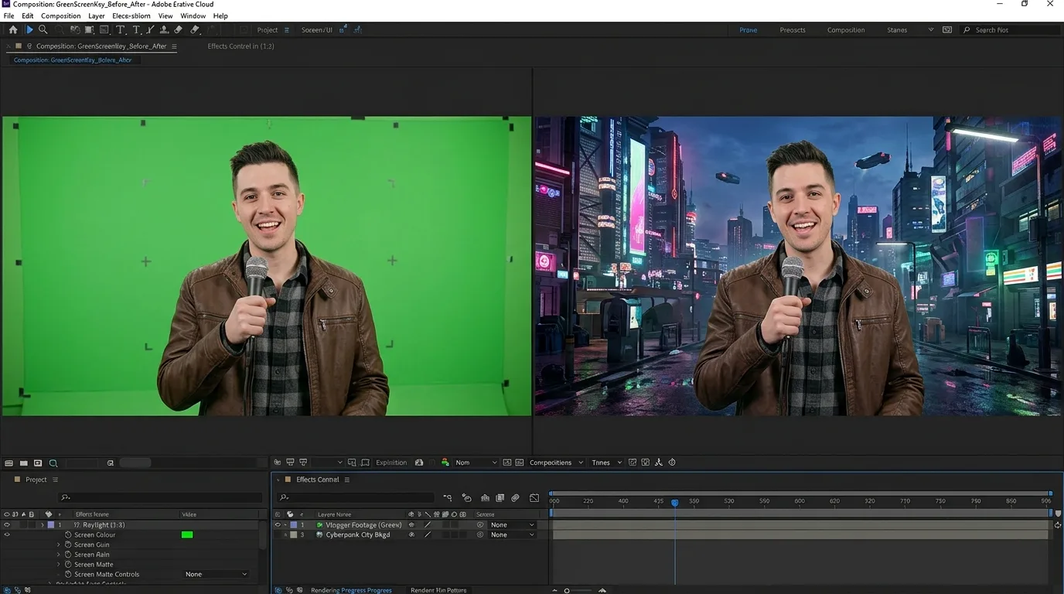Select the first Type tool

tap(120, 30)
